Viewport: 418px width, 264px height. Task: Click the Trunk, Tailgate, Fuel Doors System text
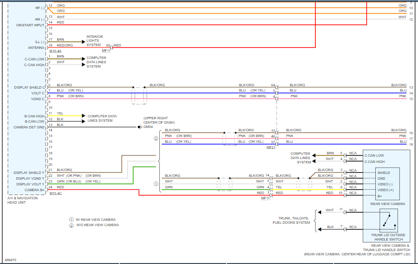(x=291, y=220)
